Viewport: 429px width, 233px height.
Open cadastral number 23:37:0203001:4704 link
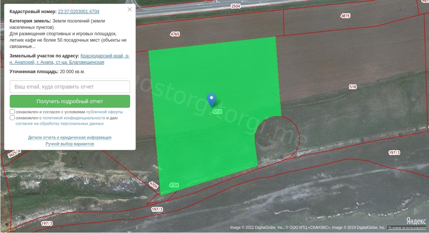click(x=79, y=12)
